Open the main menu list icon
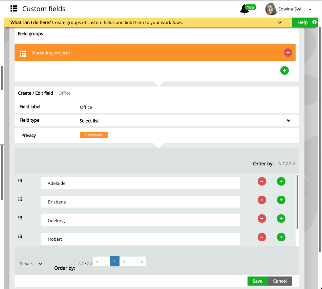322x289 pixels. click(x=14, y=8)
